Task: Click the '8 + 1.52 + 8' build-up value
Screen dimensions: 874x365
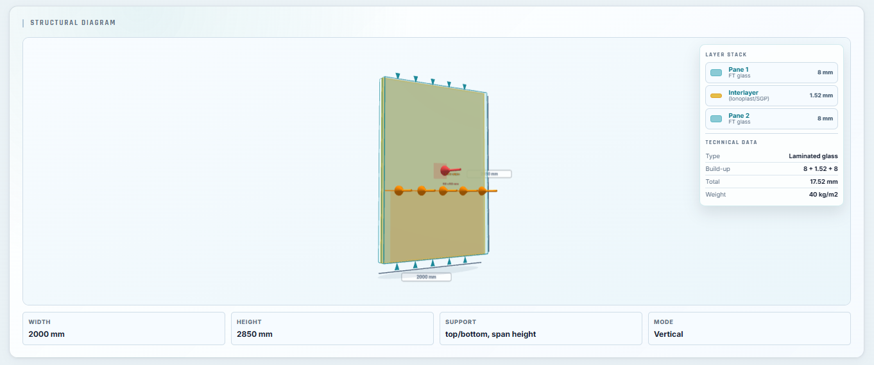Action: [820, 168]
